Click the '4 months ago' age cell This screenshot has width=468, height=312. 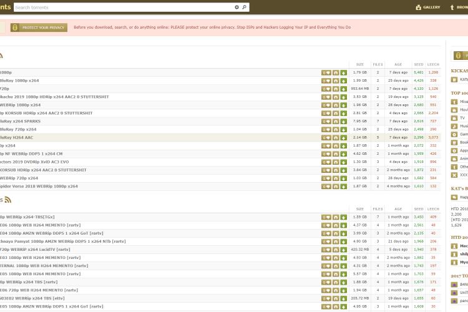[398, 186]
